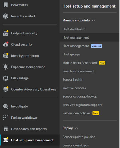
Task: Open Sensor update policies under Deploy
Action: click(x=79, y=137)
